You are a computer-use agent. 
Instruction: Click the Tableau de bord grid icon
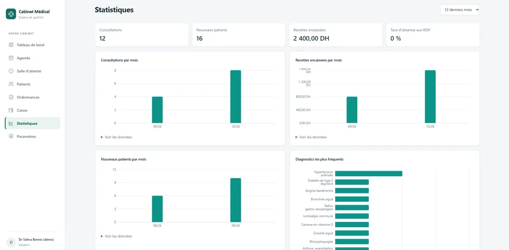tap(11, 45)
